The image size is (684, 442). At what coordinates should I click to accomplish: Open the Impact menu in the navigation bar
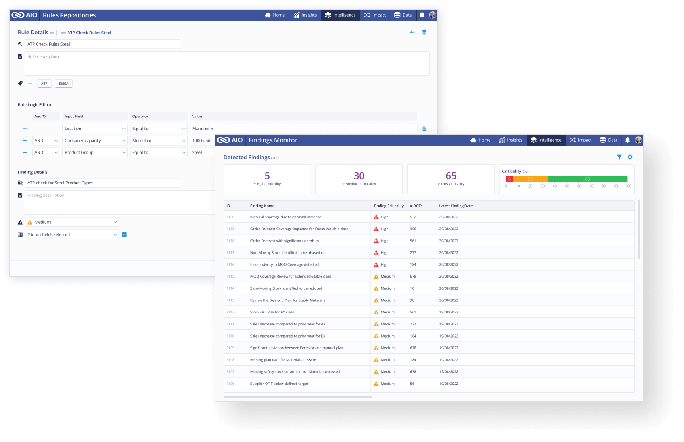pos(580,140)
